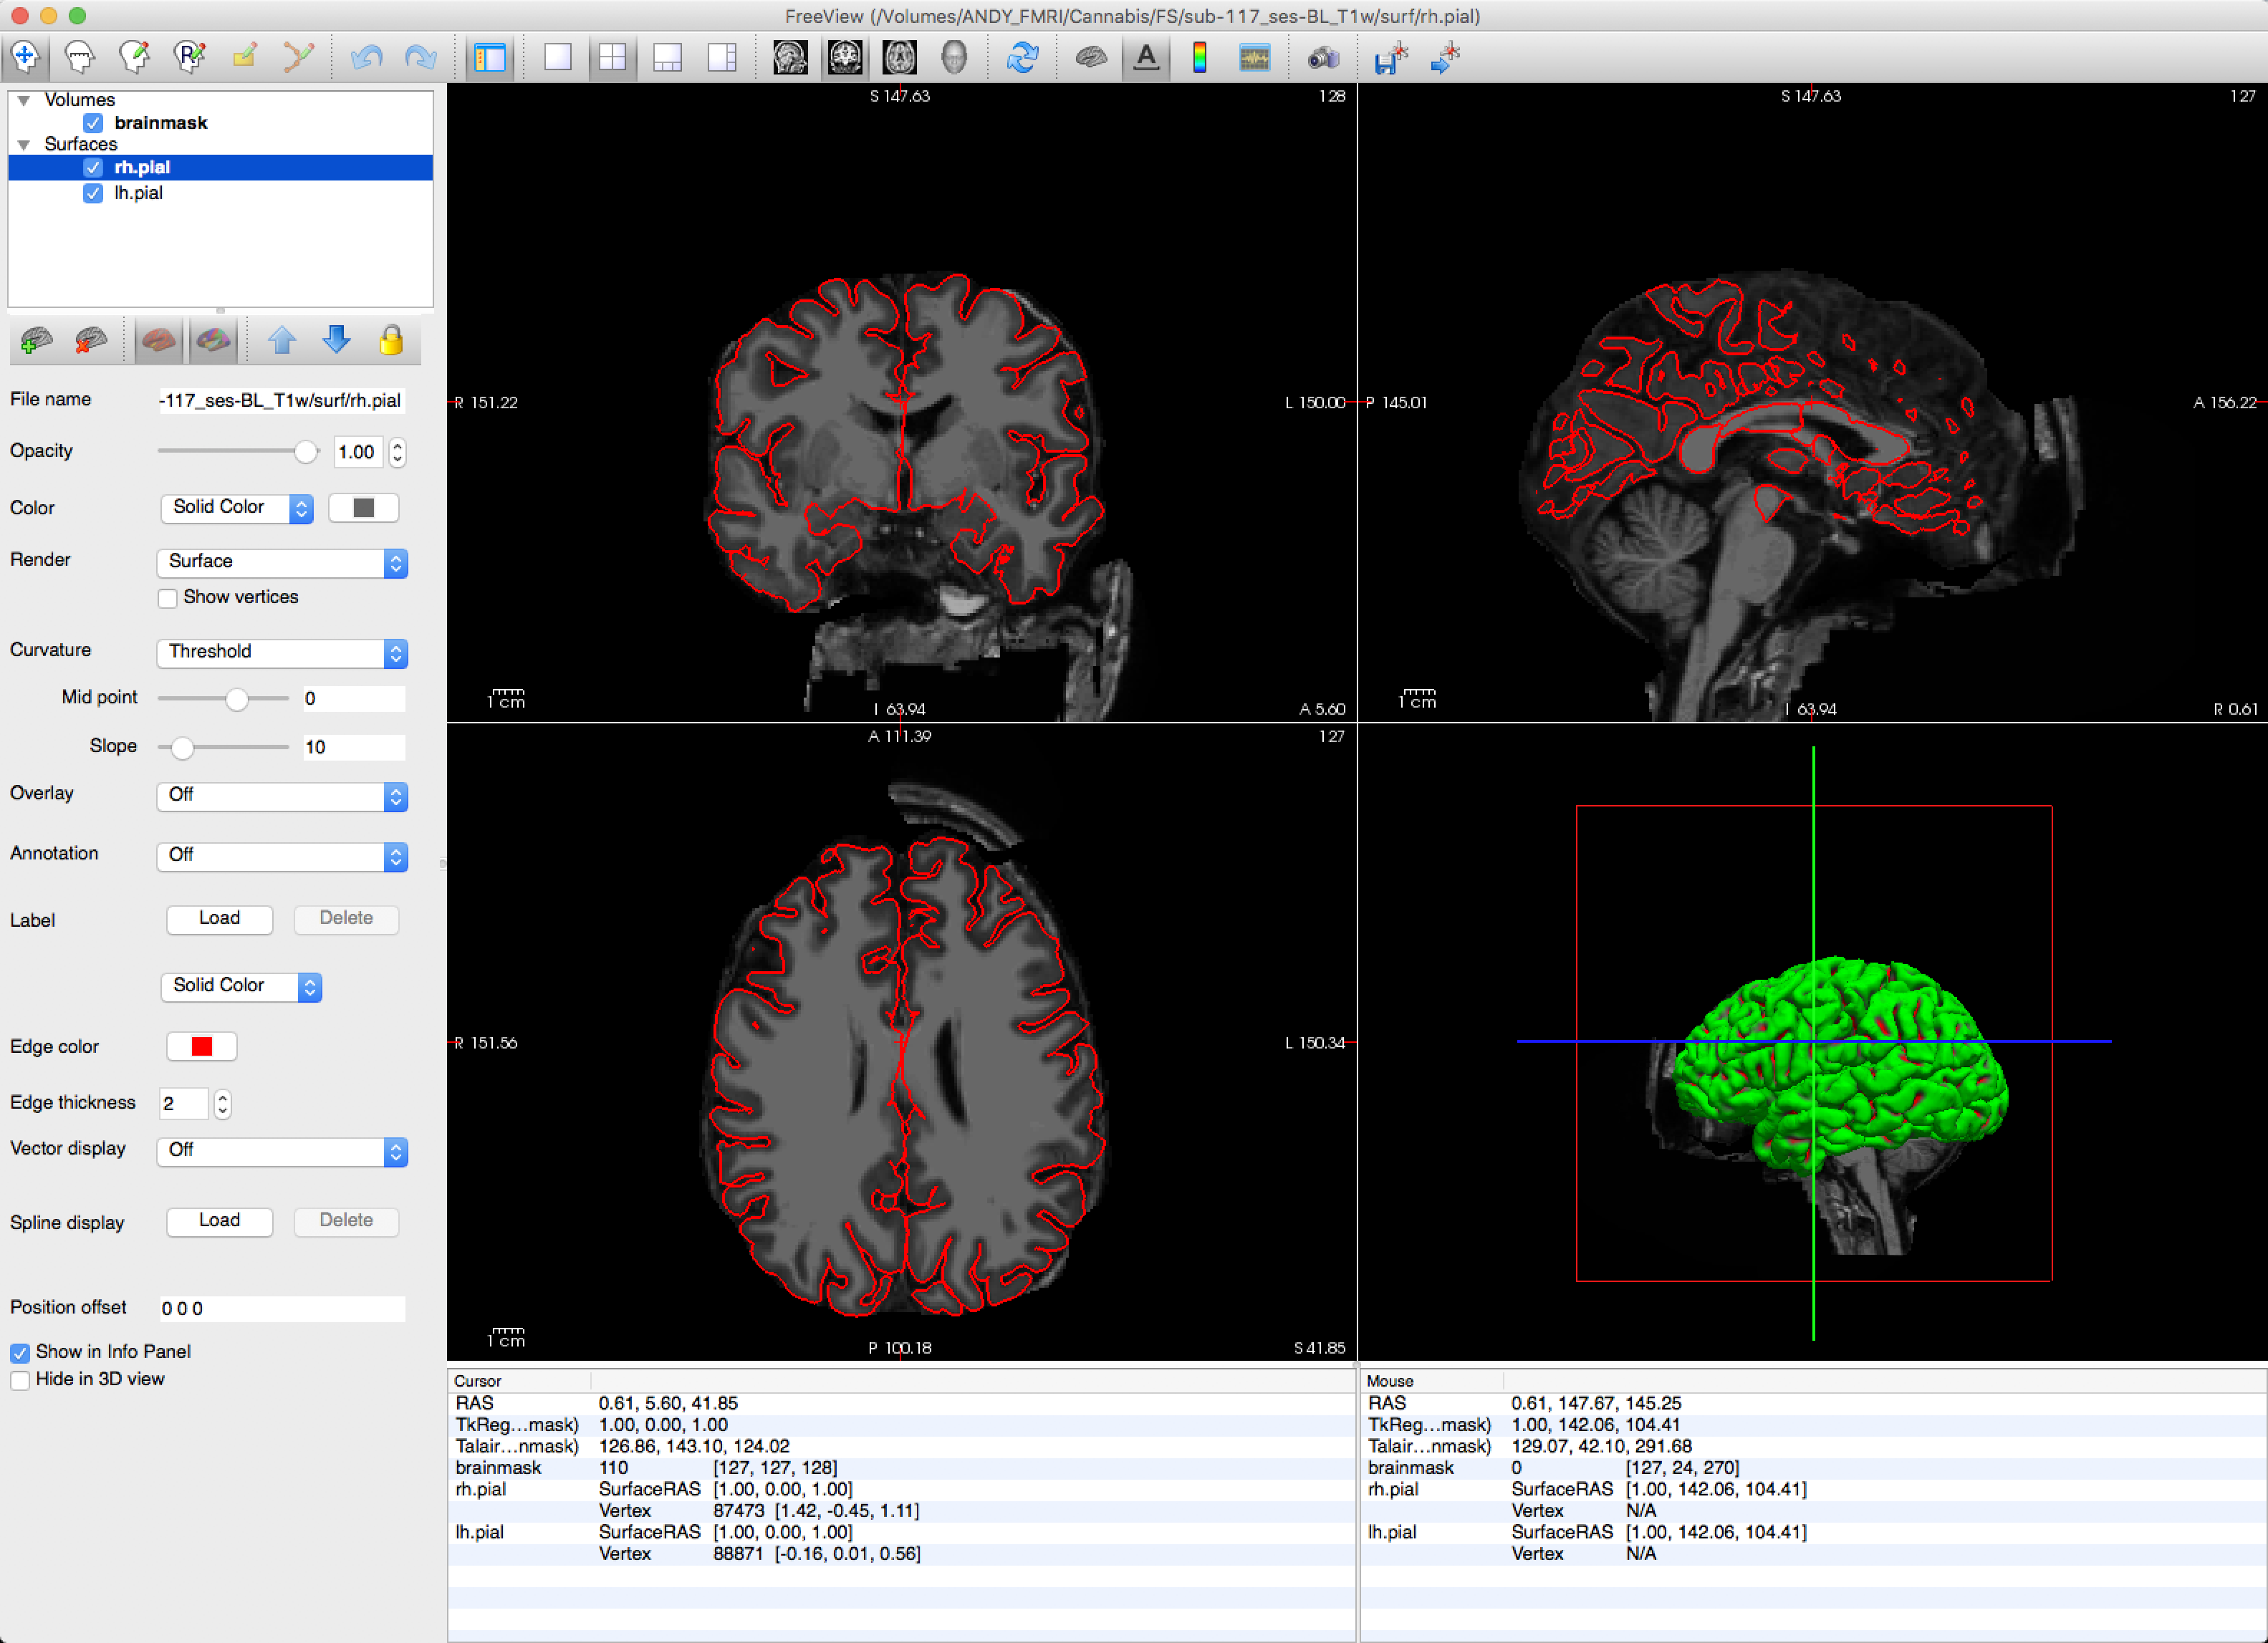This screenshot has height=1643, width=2268.
Task: Uncheck Show in Info Panel
Action: 20,1353
